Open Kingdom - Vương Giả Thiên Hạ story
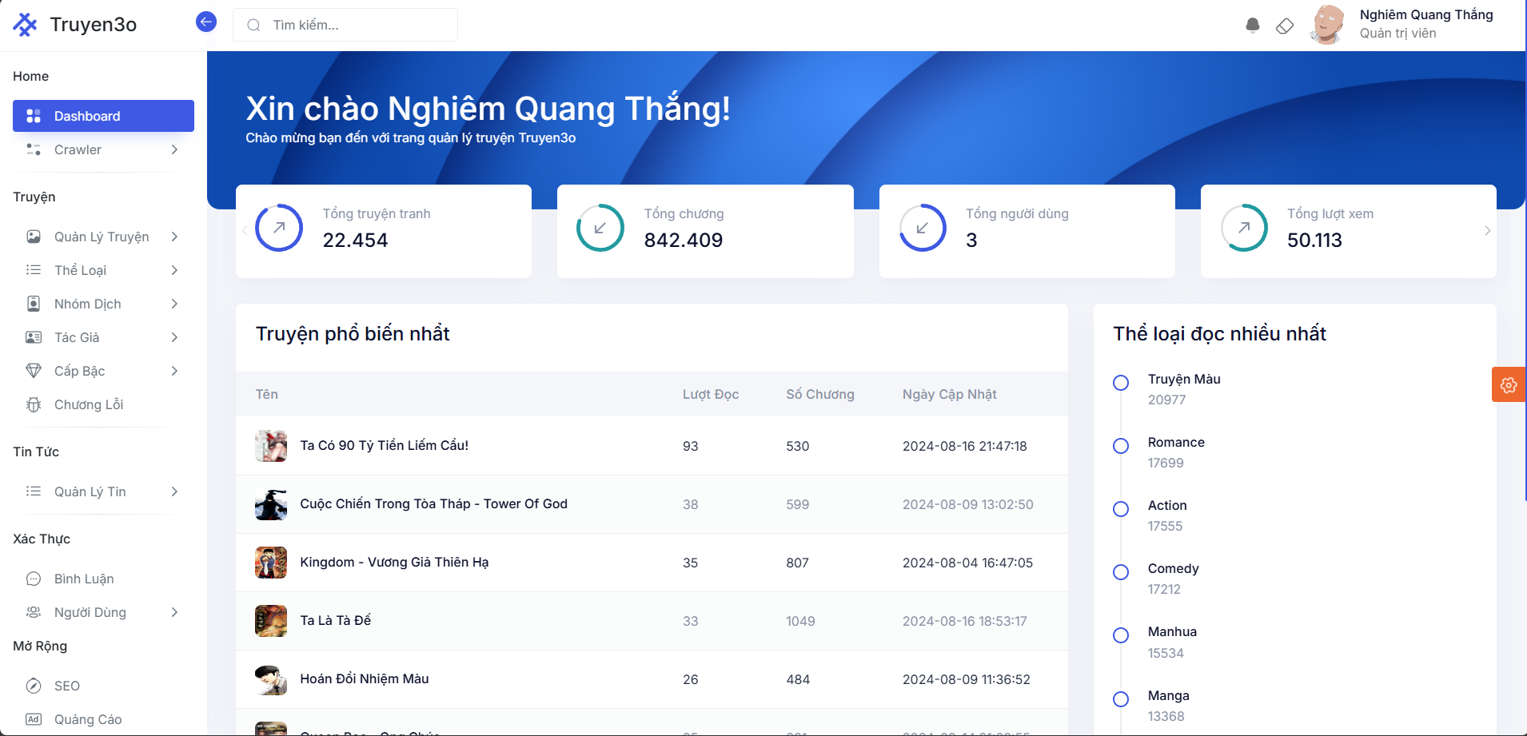The image size is (1527, 736). click(x=394, y=562)
